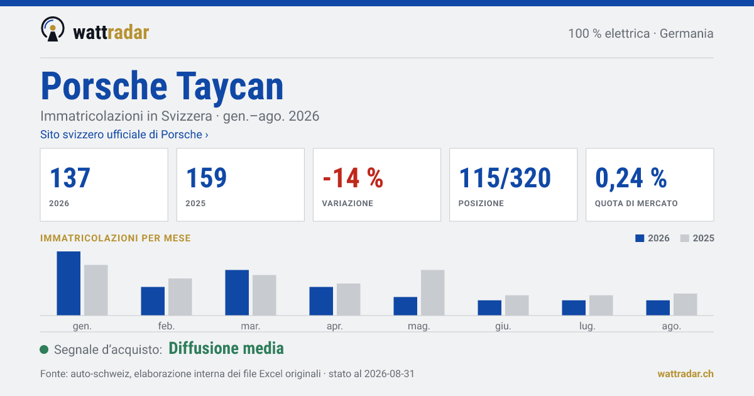Image resolution: width=754 pixels, height=396 pixels.
Task: Click the blue May 2026 bar
Action: click(x=405, y=306)
